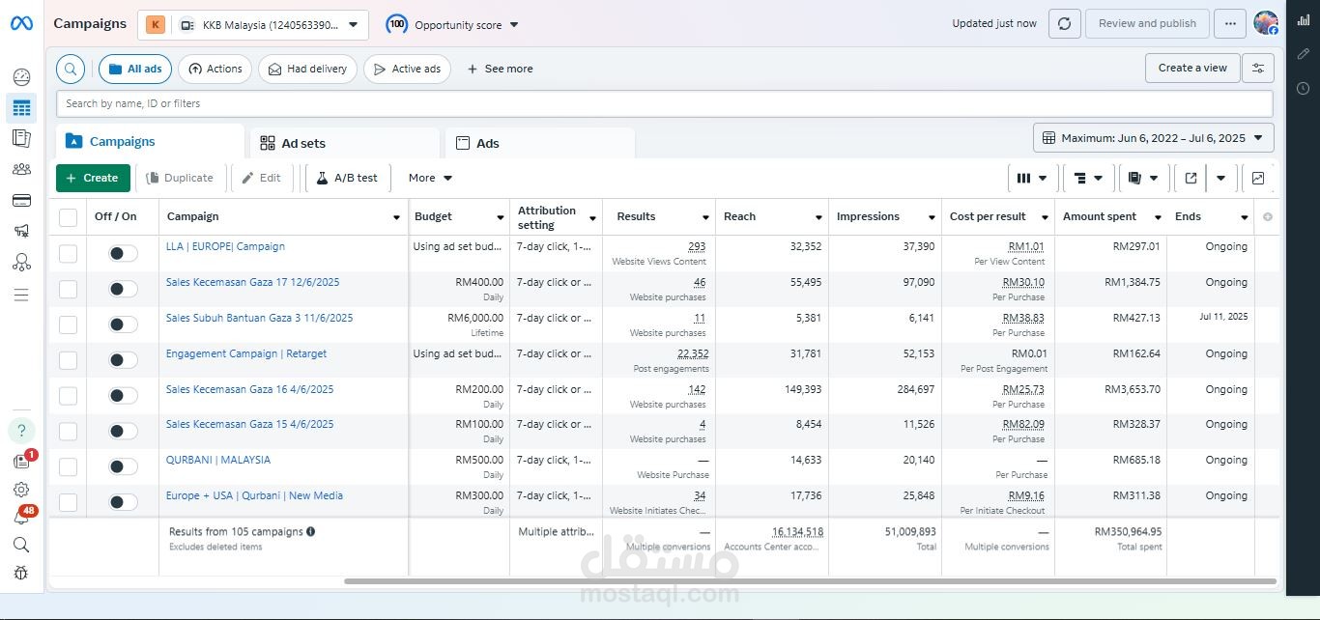
Task: Open the All tools hamburger menu icon
Action: pos(21,295)
